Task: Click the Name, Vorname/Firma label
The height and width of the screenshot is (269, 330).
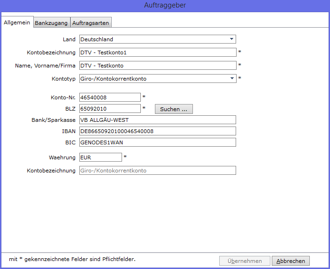Action: (x=45, y=66)
